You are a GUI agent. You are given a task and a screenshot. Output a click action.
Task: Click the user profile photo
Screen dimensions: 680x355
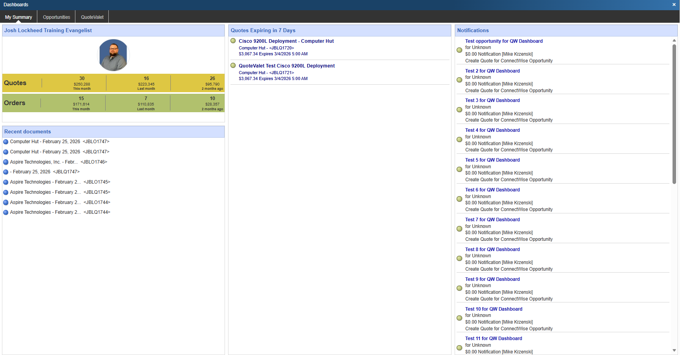113,55
